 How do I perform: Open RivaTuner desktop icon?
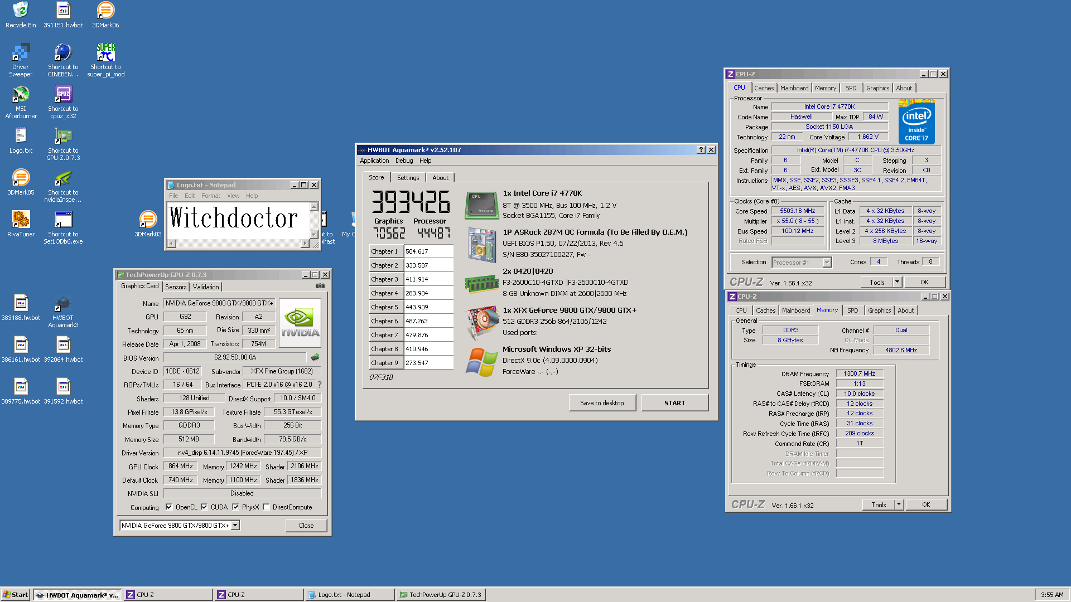click(21, 224)
